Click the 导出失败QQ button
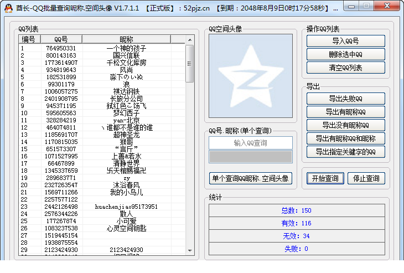404x273 pixels. [345, 99]
